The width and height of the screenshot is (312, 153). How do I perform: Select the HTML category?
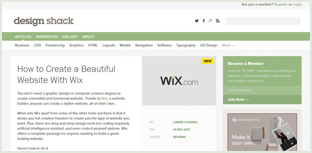coord(93,45)
